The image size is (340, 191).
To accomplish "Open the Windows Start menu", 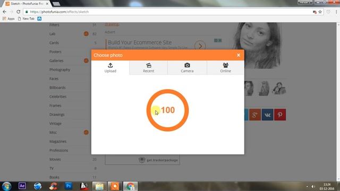I will coord(6,186).
